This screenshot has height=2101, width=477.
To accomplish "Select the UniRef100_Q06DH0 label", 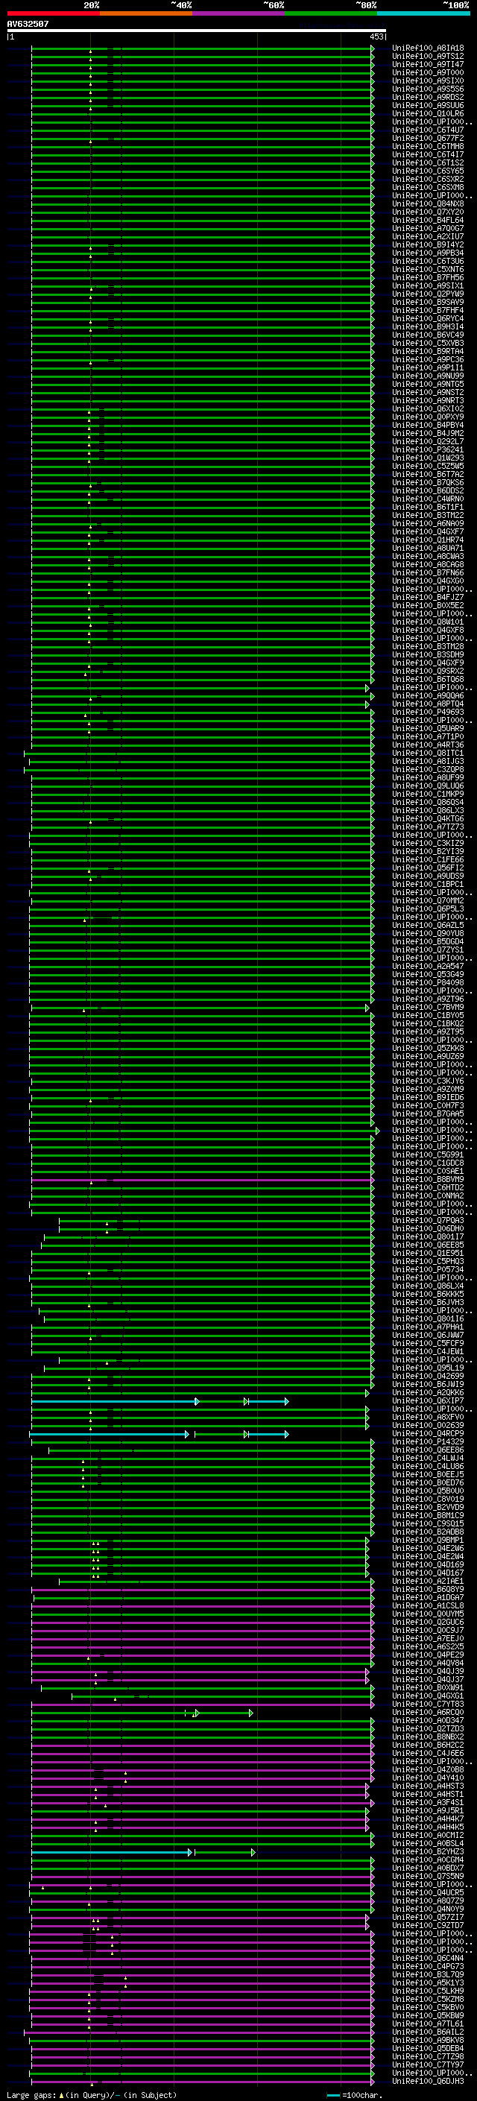I will (x=428, y=1228).
